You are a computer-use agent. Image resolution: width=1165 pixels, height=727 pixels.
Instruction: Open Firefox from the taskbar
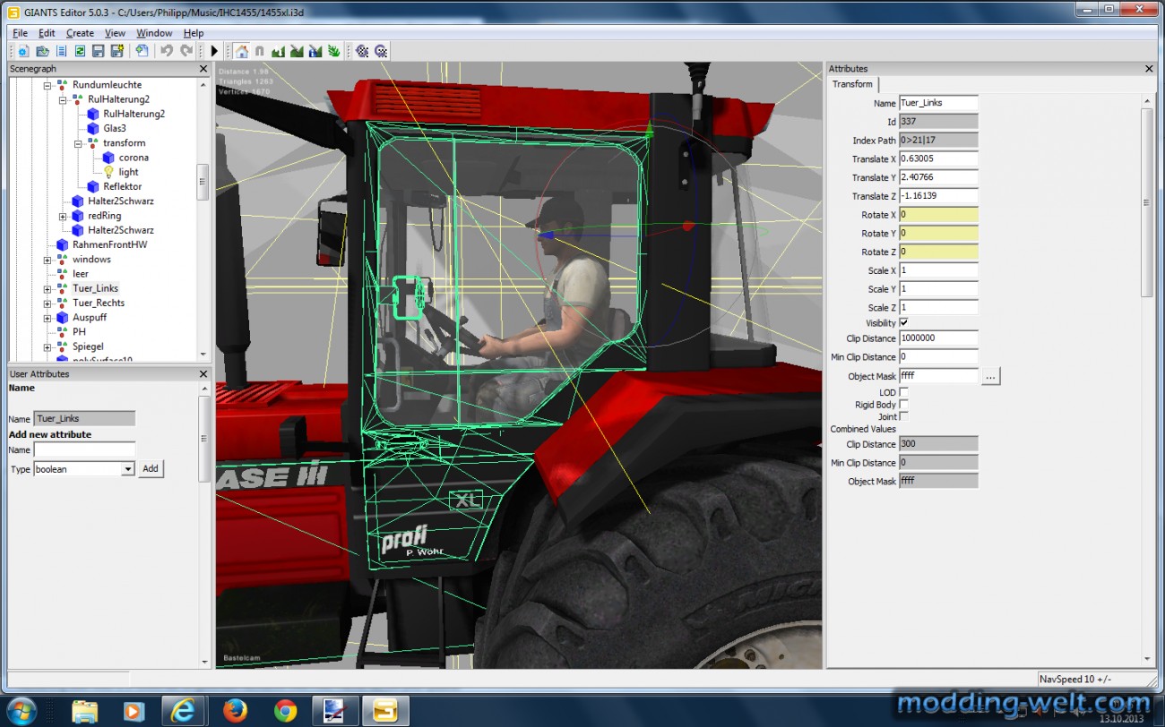[x=236, y=711]
